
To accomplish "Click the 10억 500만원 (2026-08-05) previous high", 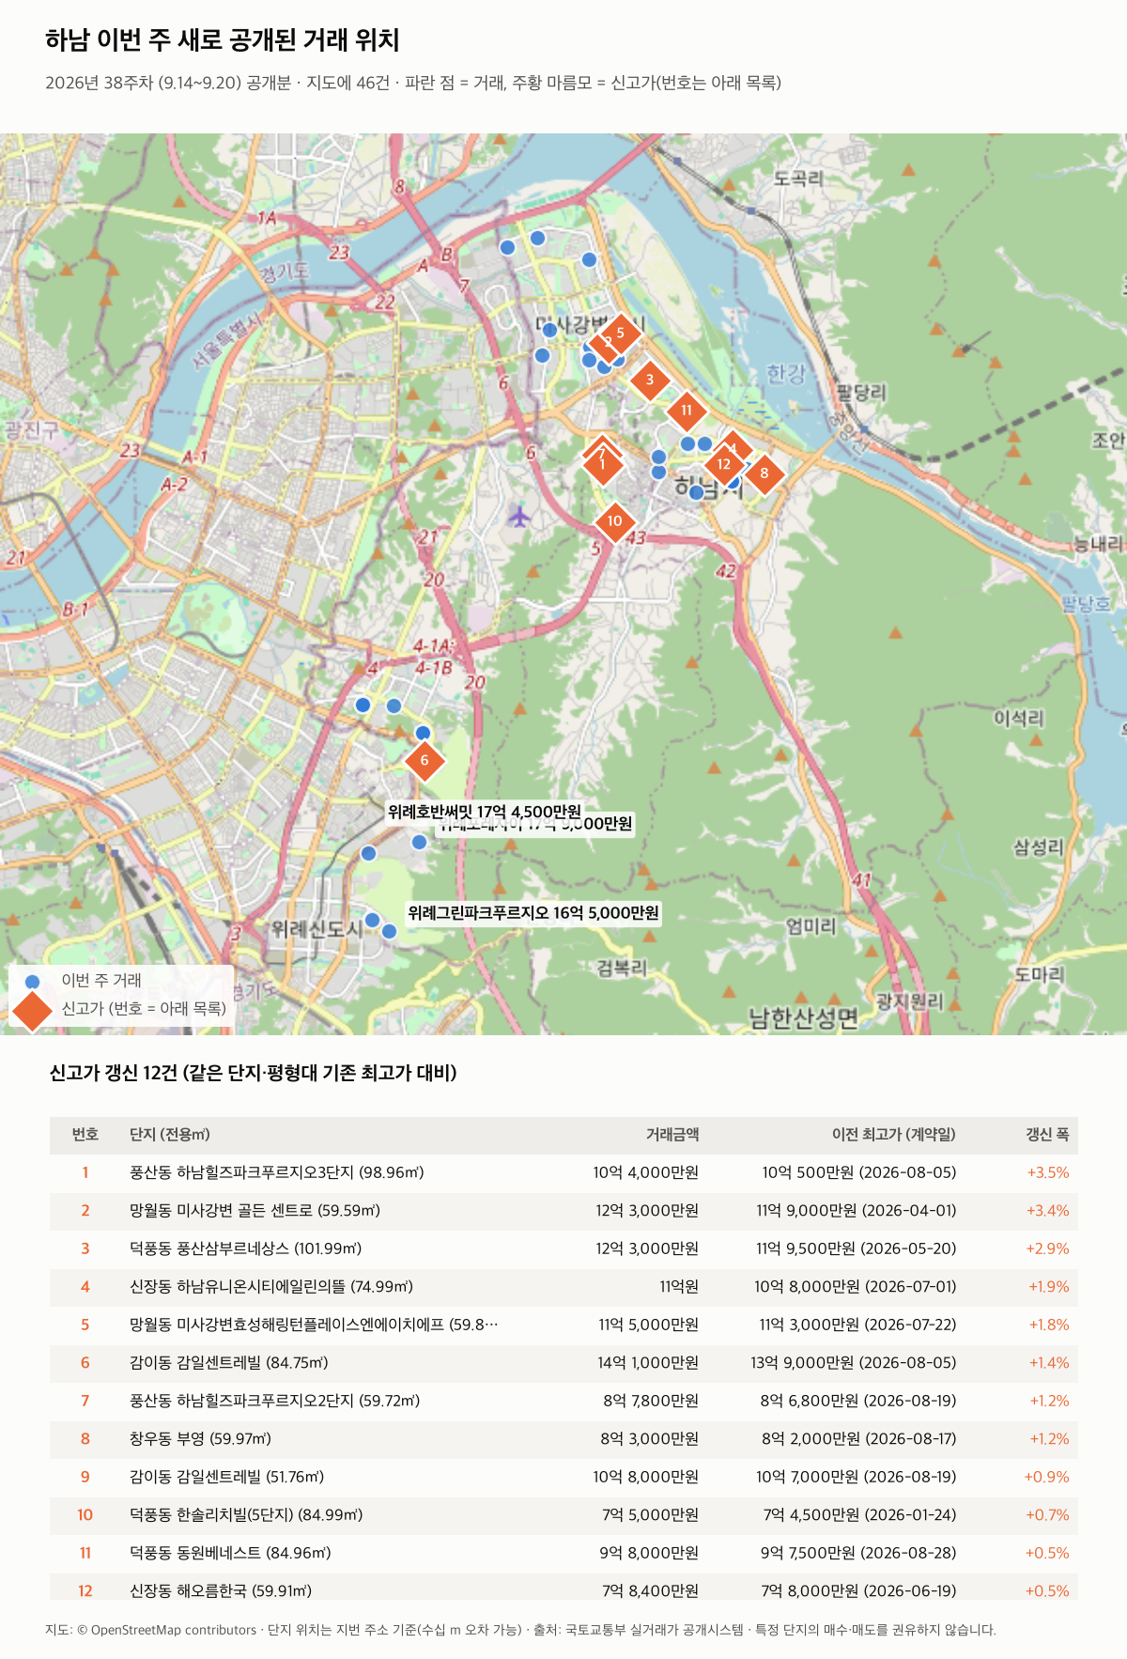I will tap(859, 1172).
